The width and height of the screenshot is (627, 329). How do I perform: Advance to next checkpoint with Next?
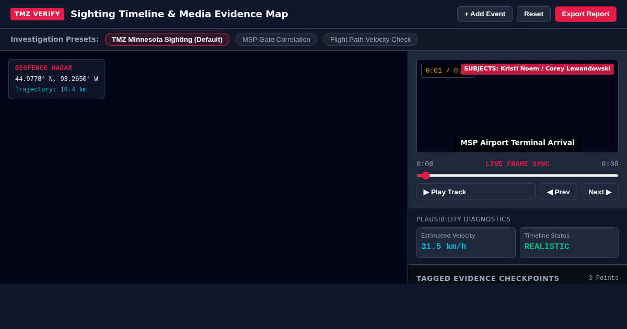coord(600,192)
